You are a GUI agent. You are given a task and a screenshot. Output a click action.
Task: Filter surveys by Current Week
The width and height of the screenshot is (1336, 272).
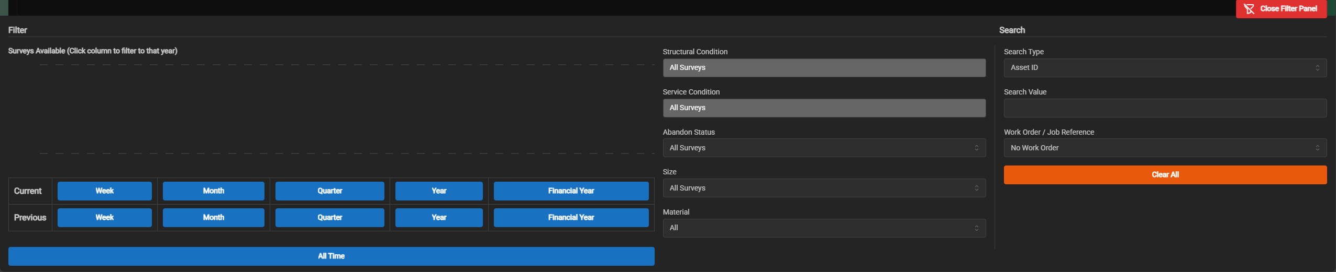pyautogui.click(x=104, y=191)
